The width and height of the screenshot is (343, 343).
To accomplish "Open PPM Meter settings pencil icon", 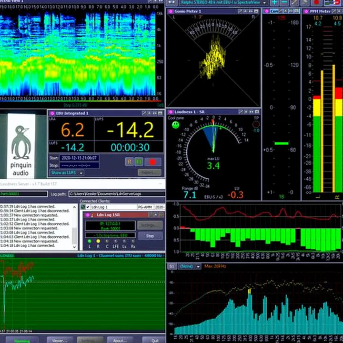I will (334, 11).
